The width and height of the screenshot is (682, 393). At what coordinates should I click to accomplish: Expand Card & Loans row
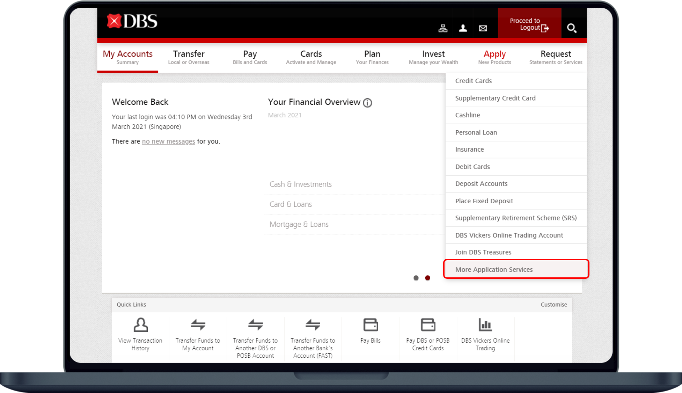click(355, 204)
